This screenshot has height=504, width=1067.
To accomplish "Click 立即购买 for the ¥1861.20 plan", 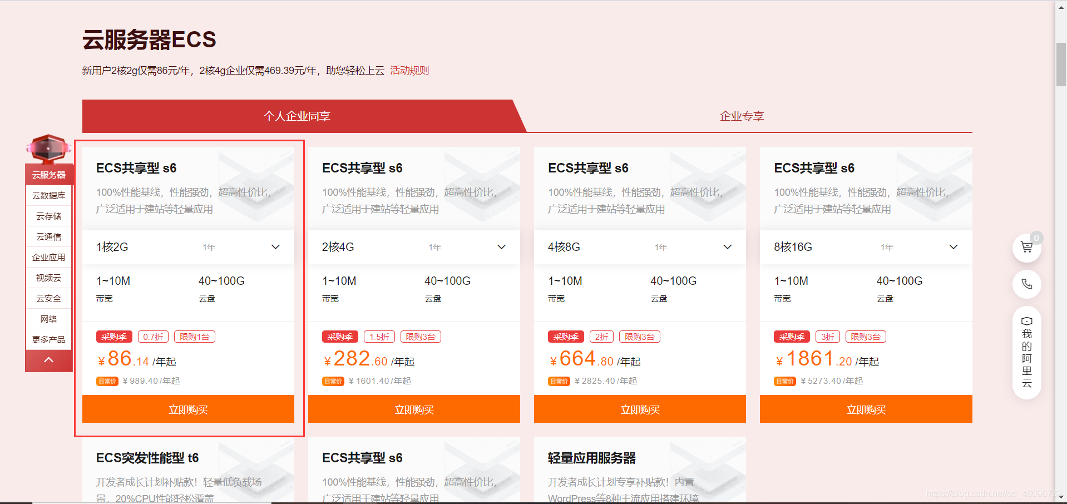I will click(866, 409).
